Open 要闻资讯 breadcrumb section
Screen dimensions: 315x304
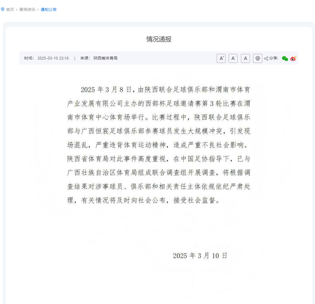pyautogui.click(x=27, y=9)
